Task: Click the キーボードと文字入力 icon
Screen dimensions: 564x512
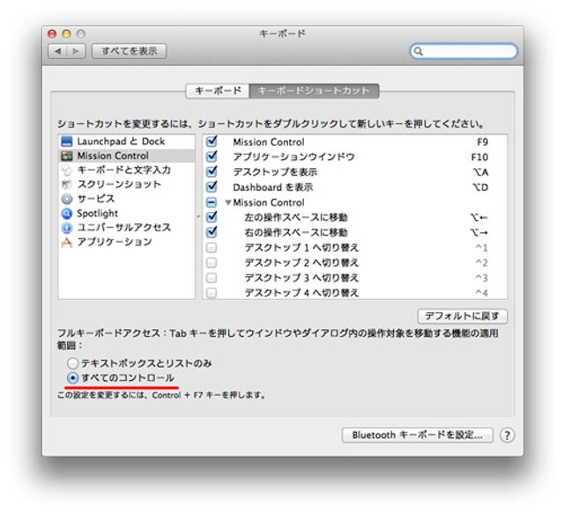Action: [67, 170]
